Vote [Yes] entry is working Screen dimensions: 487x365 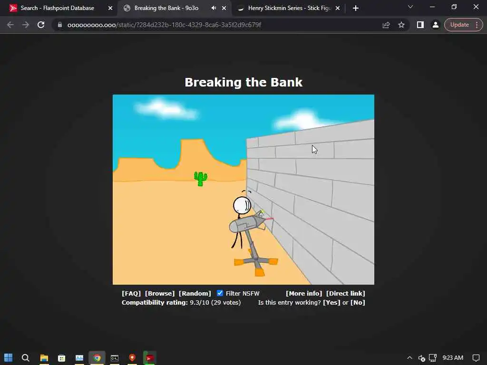pyautogui.click(x=331, y=302)
